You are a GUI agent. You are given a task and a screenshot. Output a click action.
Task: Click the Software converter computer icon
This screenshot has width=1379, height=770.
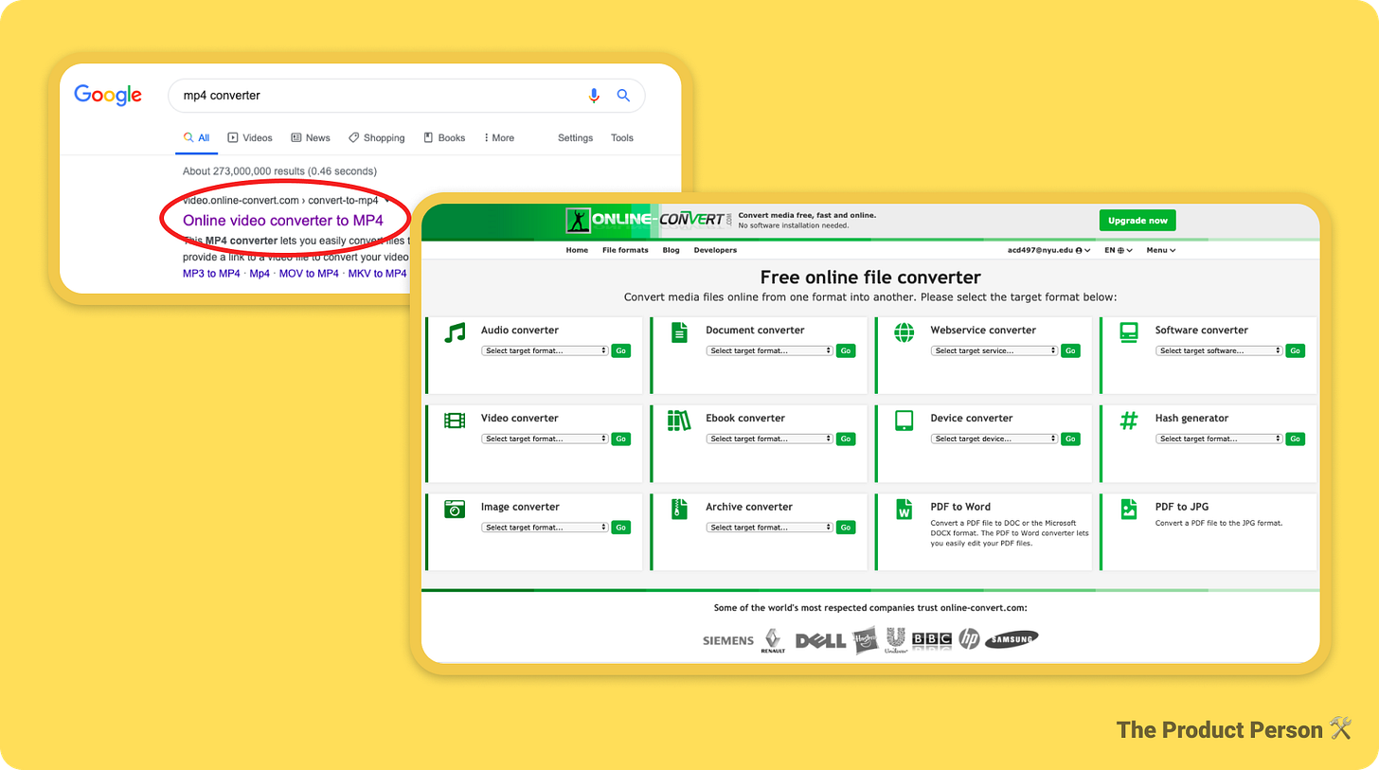coord(1128,332)
